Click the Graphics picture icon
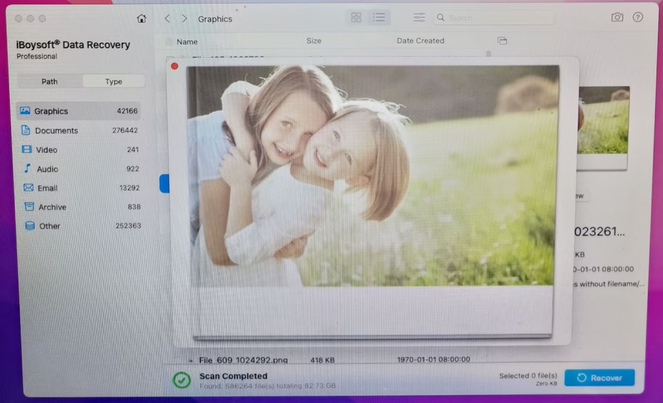This screenshot has width=663, height=403. [25, 111]
